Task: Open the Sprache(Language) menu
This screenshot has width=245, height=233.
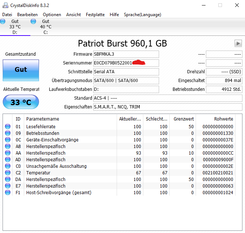Action: 143,15
